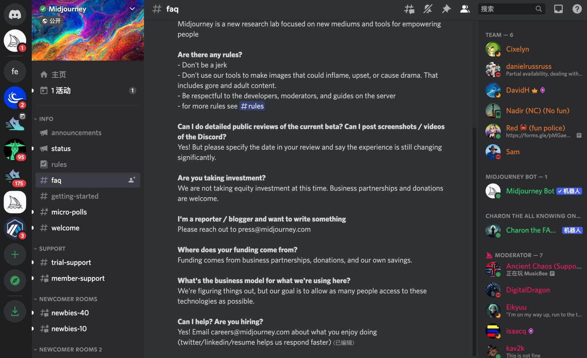Click the search input field
The width and height of the screenshot is (587, 358).
507,9
